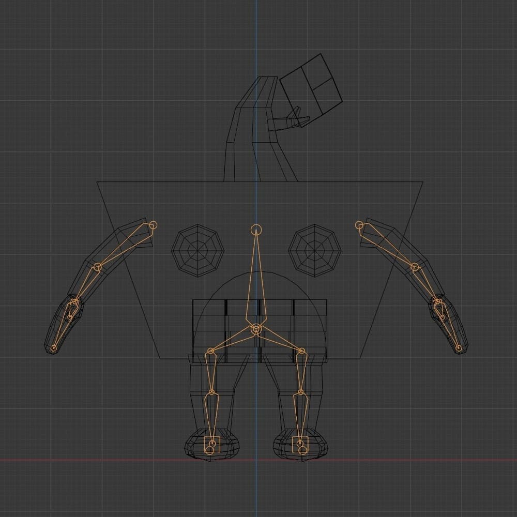
Task: Select the right hand bone tip joint
Action: click(459, 348)
